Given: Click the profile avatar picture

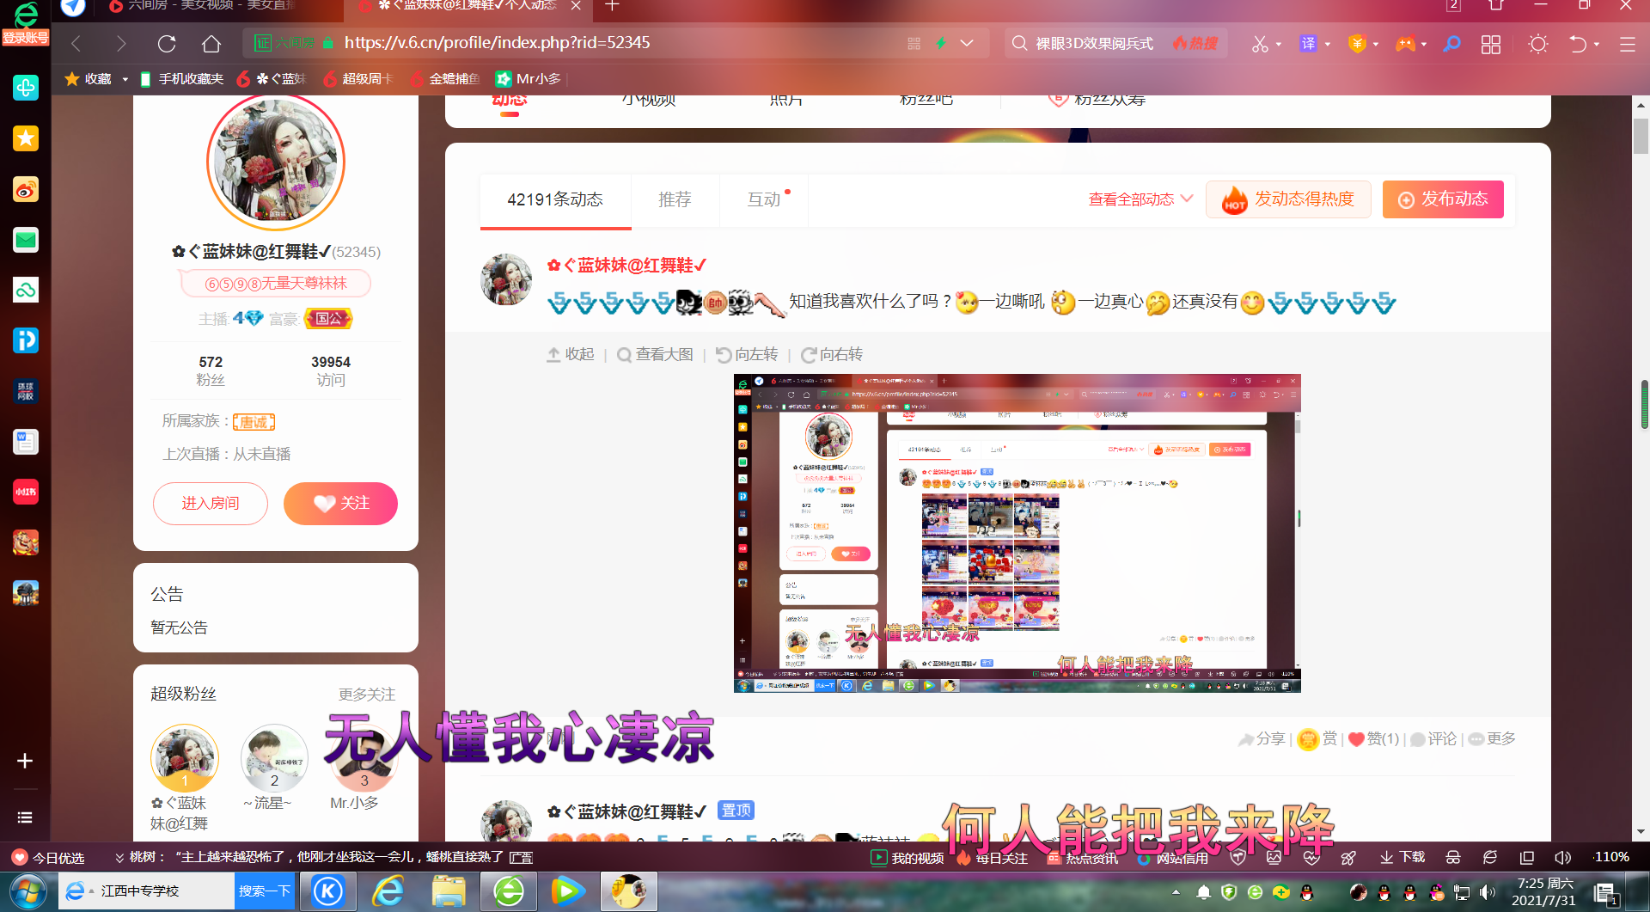Looking at the screenshot, I should 276,162.
